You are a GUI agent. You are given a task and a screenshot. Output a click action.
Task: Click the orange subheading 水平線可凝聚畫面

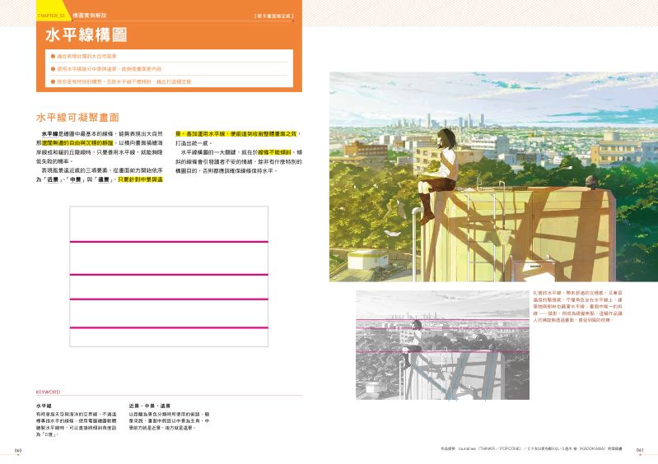(x=77, y=118)
